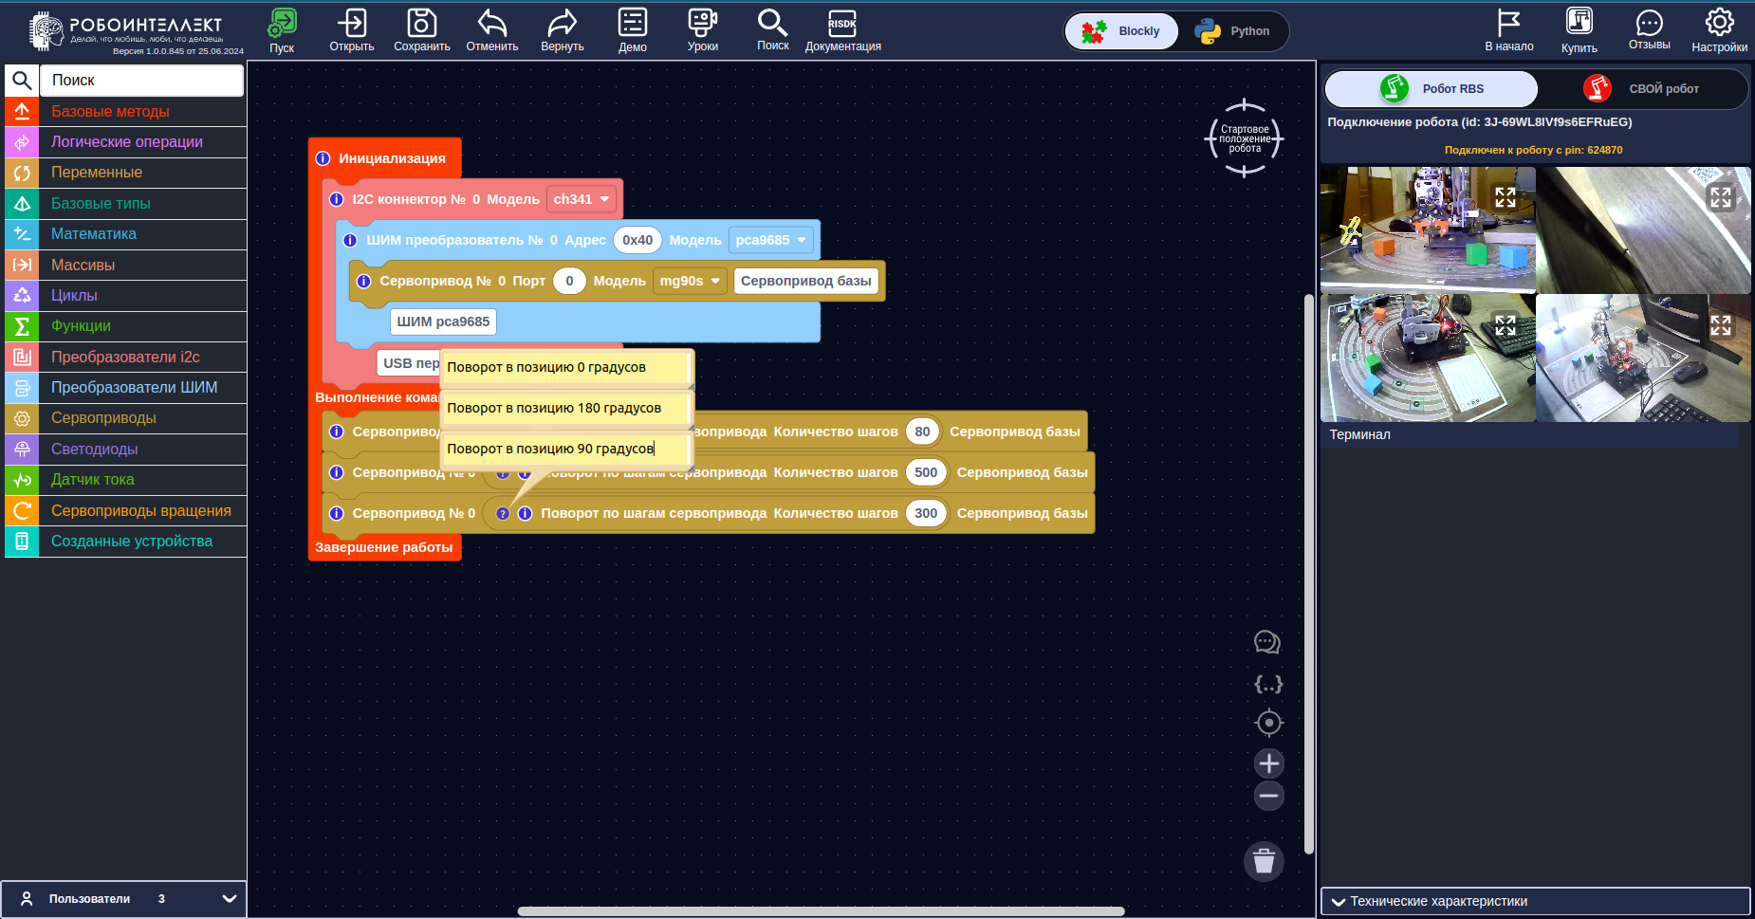Redo with the Вернуть arrow icon
This screenshot has width=1755, height=919.
click(x=563, y=23)
